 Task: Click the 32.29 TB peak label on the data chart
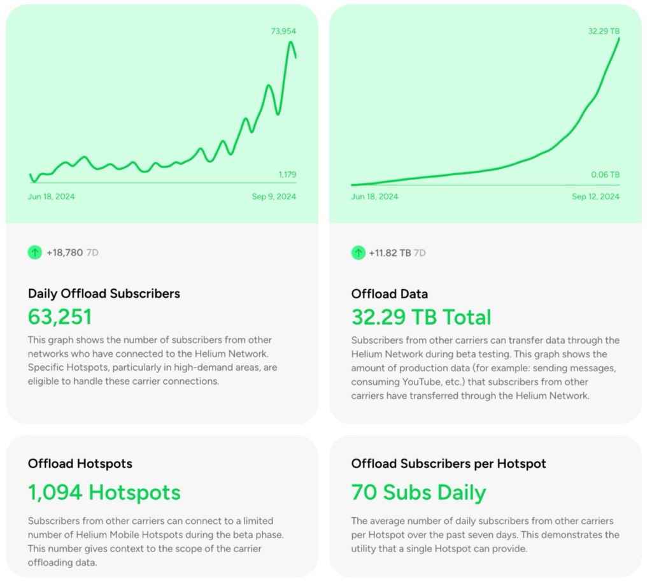click(x=604, y=31)
